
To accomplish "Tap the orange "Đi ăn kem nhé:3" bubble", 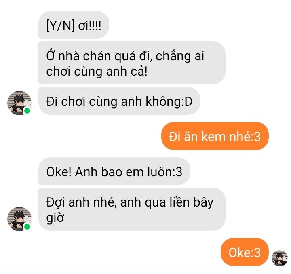I will pos(215,136).
